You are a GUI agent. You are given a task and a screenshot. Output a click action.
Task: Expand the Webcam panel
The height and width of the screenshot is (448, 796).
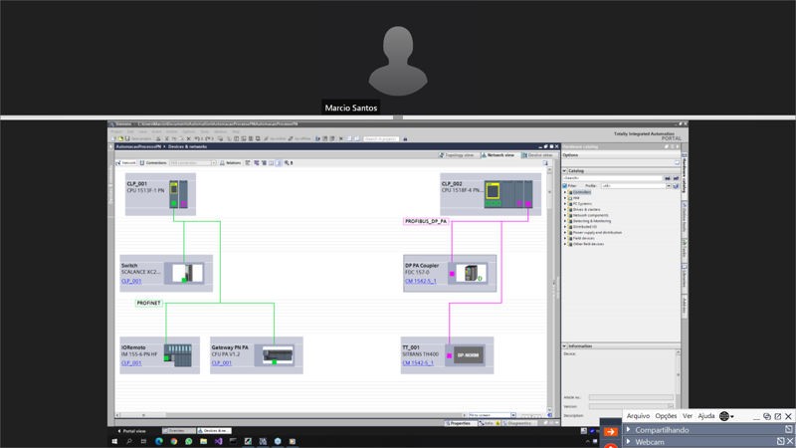point(629,442)
